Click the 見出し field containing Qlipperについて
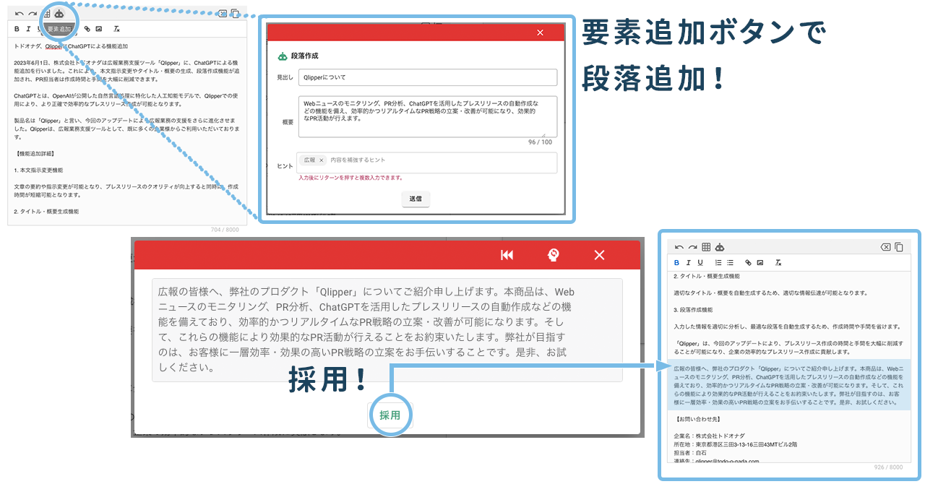 (x=427, y=77)
